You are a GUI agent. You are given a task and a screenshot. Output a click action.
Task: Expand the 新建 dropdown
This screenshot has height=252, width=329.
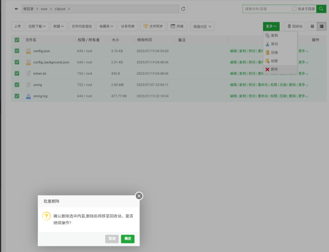pyautogui.click(x=59, y=26)
